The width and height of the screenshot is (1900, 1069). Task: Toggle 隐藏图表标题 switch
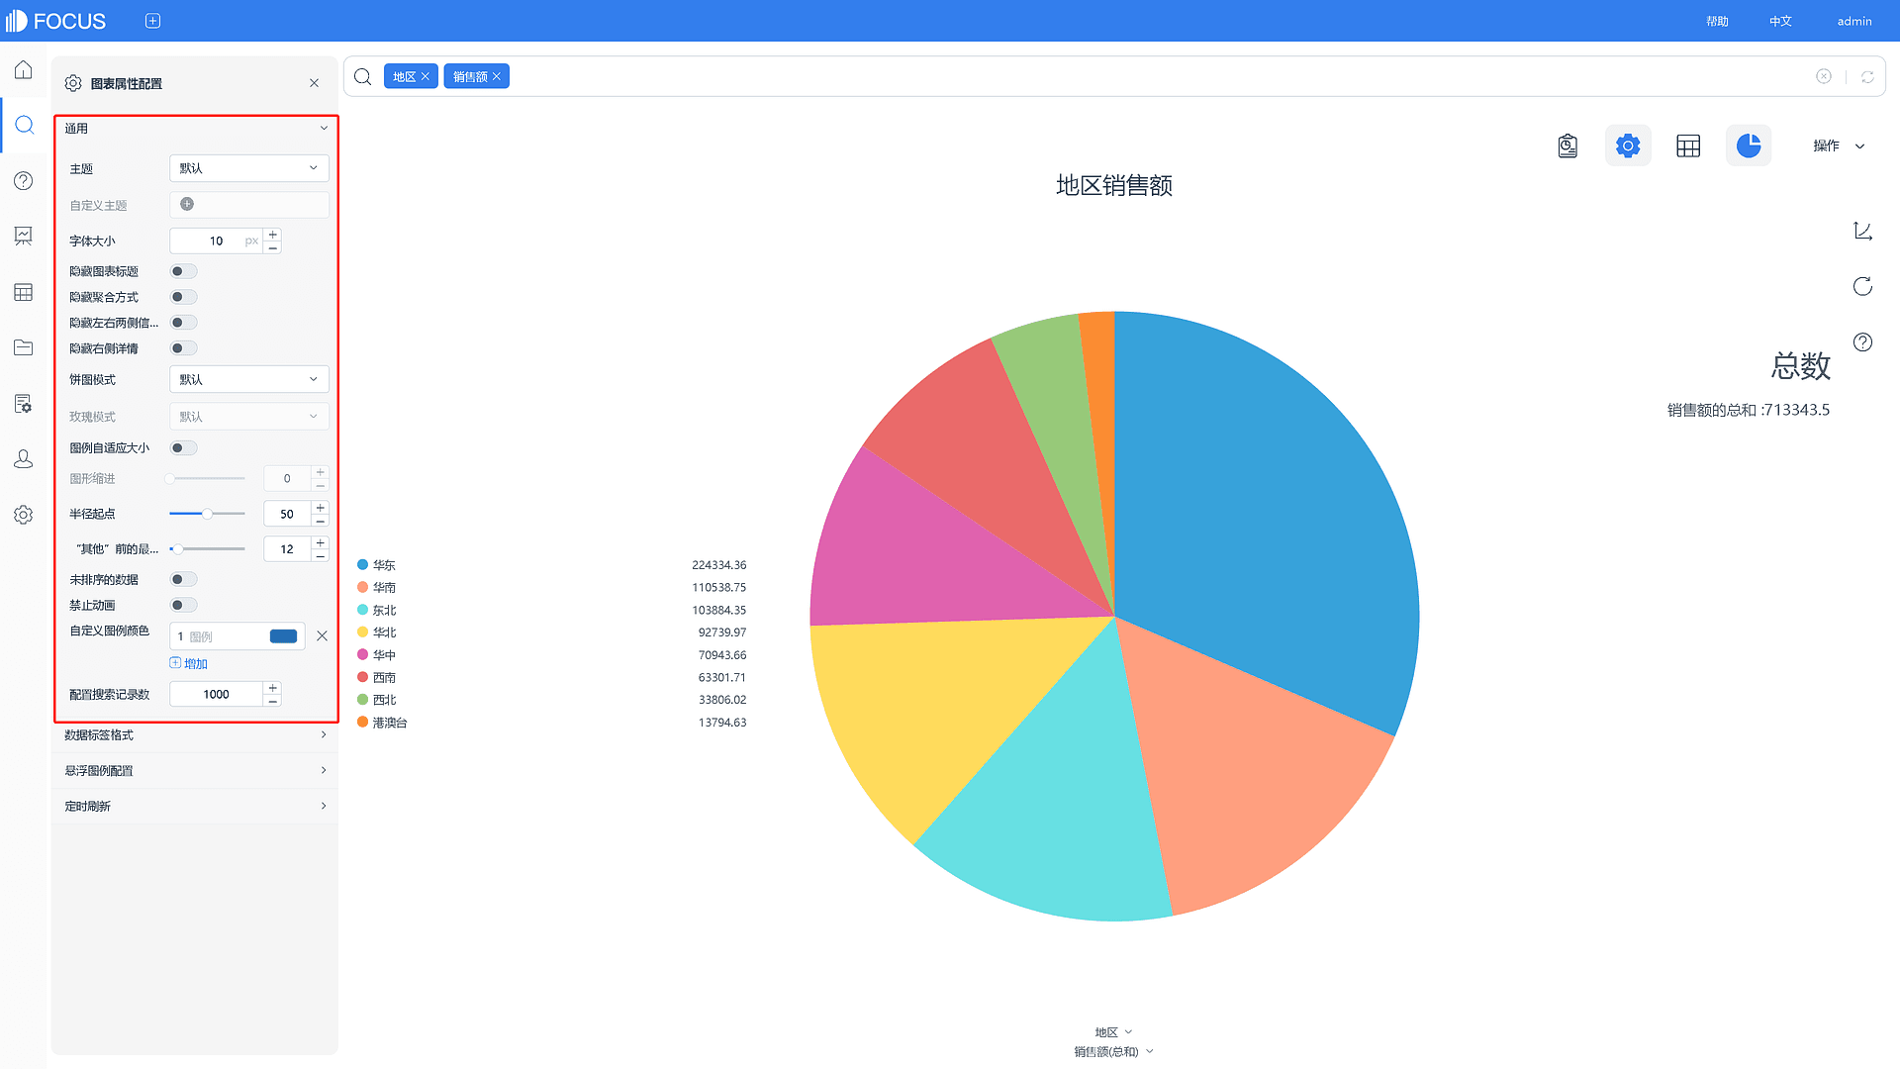183,270
